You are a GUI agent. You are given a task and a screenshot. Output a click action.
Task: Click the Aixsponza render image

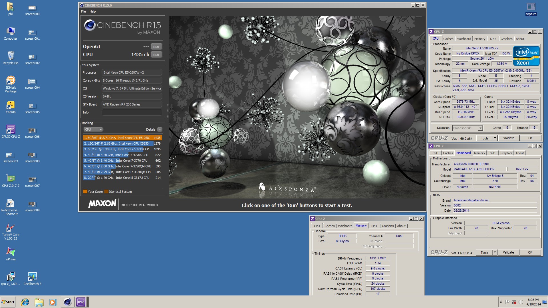[x=297, y=107]
